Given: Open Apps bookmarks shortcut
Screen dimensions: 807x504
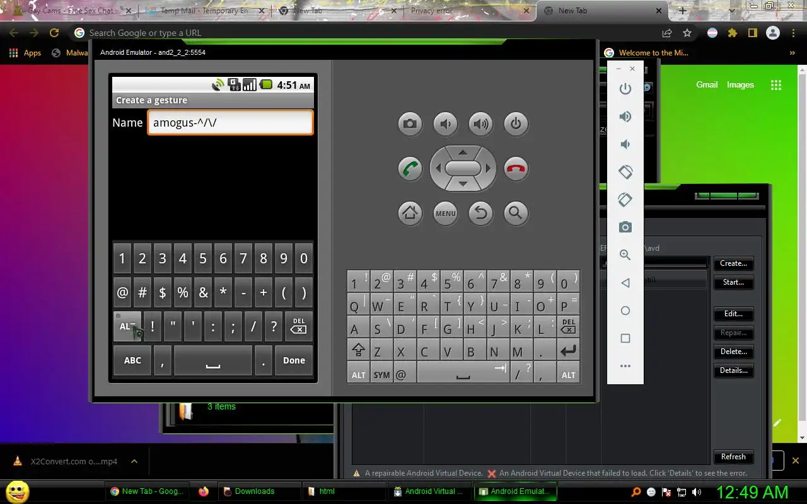Looking at the screenshot, I should click(x=26, y=53).
